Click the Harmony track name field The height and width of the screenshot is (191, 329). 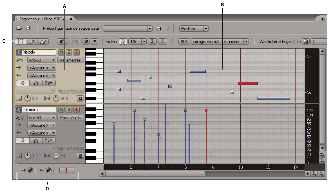click(39, 109)
